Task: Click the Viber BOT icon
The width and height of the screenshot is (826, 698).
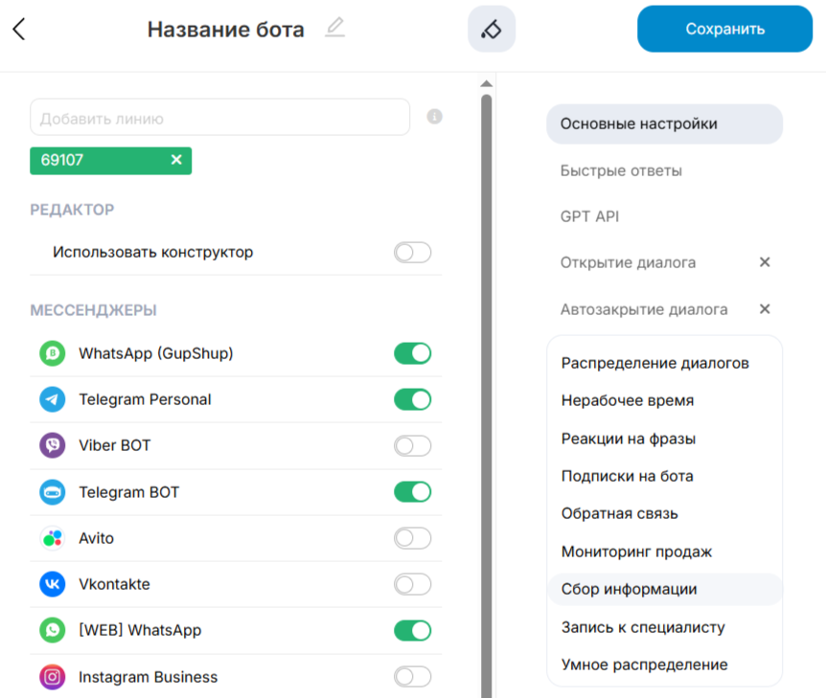Action: pyautogui.click(x=52, y=445)
